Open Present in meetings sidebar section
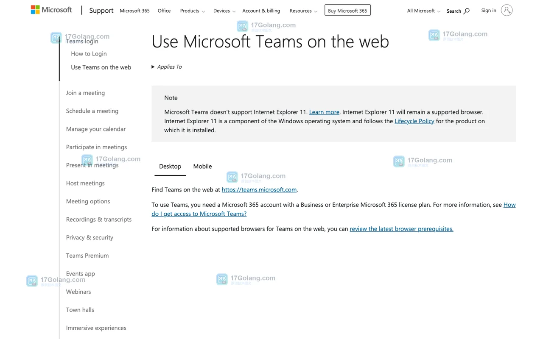 (92, 165)
